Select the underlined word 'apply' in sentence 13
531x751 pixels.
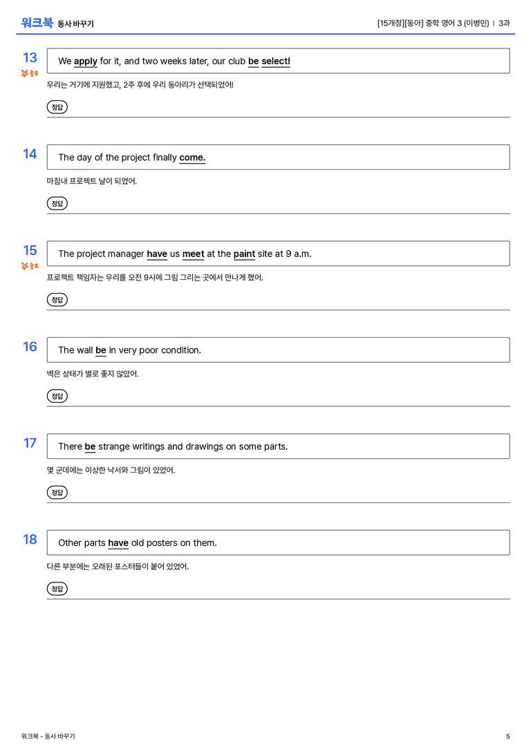click(85, 61)
